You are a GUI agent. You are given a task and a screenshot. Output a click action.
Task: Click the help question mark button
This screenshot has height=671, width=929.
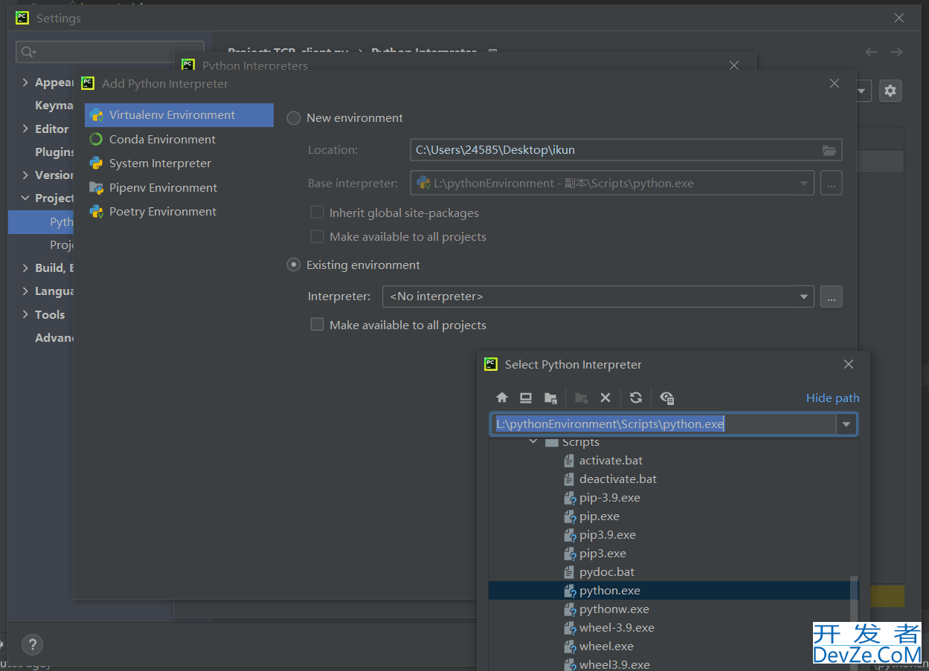click(32, 644)
